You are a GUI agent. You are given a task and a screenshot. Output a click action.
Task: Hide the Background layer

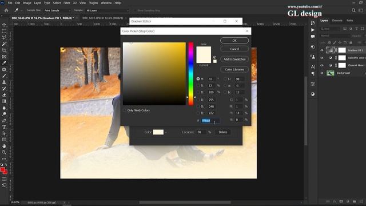322,73
